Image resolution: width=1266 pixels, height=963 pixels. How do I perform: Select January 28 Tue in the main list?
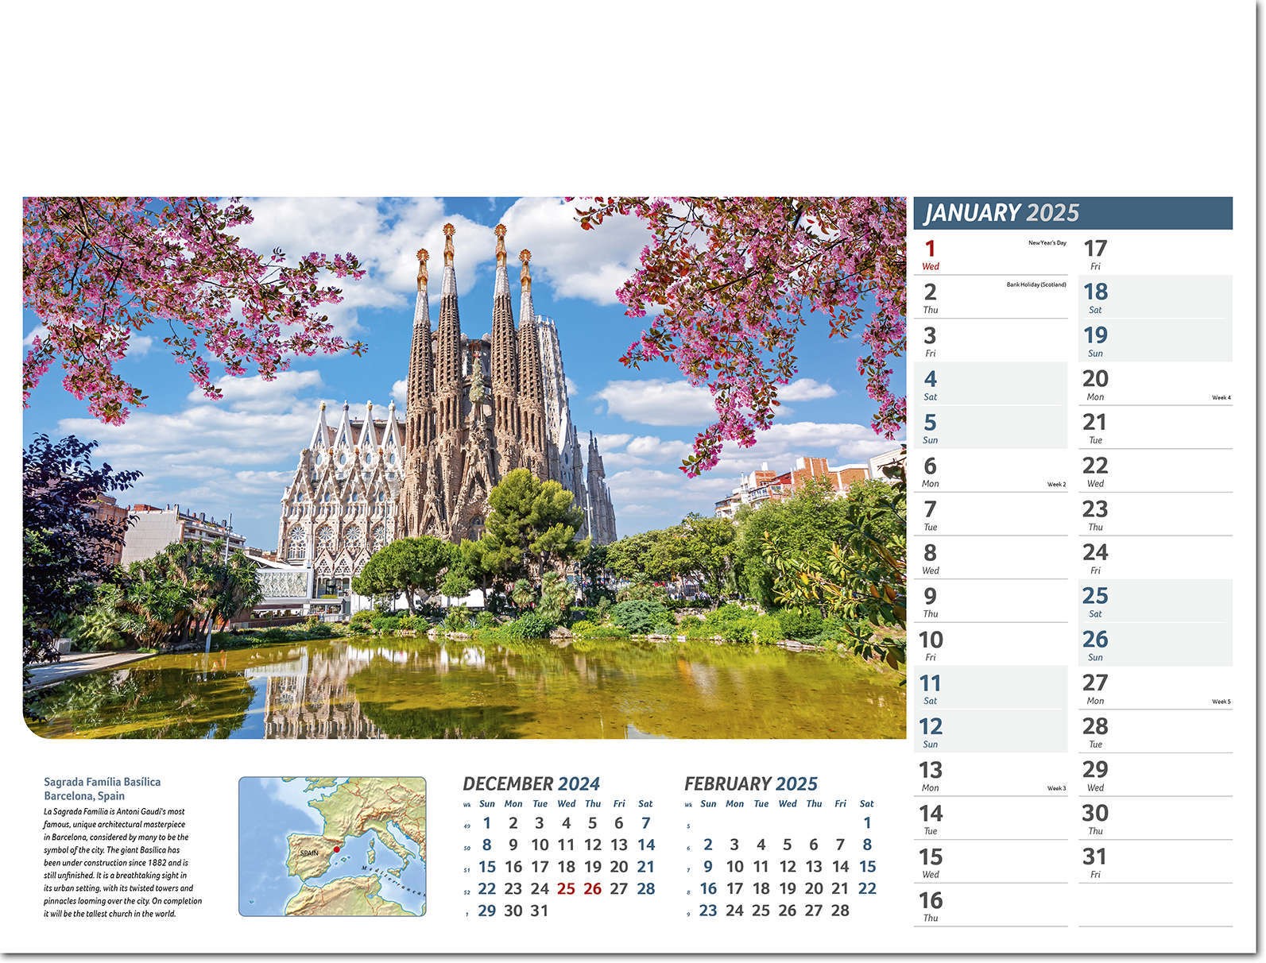tap(1156, 732)
